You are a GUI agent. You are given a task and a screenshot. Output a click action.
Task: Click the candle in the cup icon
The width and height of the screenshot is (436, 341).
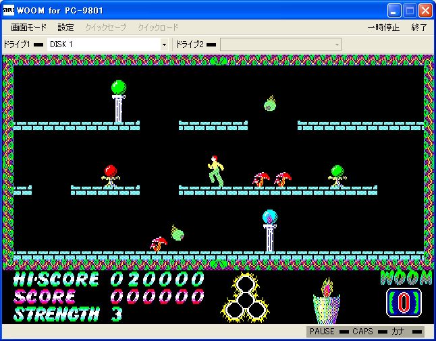coord(327,301)
